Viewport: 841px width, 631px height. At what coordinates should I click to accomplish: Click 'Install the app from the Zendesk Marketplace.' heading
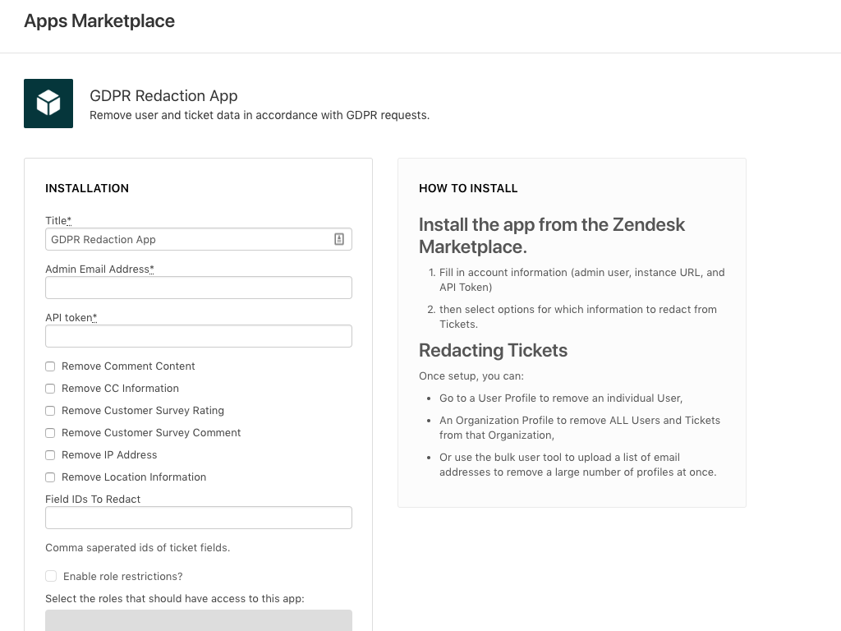(552, 236)
